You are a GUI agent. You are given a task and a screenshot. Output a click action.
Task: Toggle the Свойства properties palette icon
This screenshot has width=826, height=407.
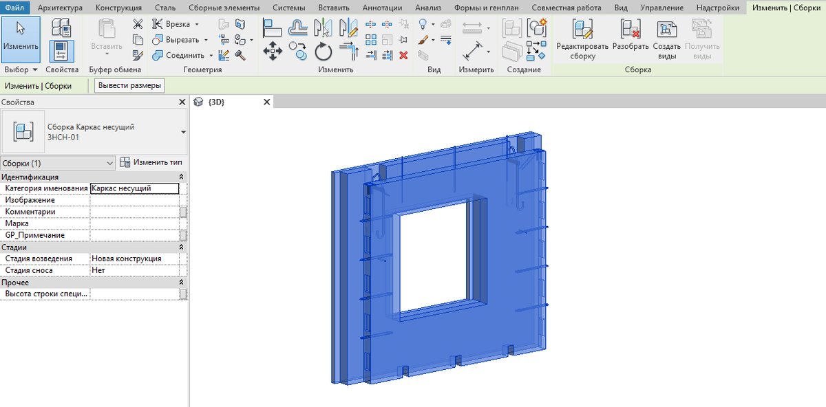[x=61, y=52]
